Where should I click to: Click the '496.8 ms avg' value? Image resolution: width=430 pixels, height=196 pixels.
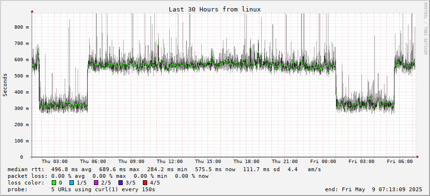tap(71, 169)
